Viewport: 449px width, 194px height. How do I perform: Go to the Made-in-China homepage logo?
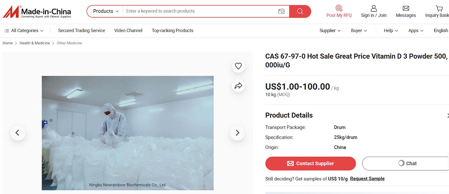[x=37, y=12]
